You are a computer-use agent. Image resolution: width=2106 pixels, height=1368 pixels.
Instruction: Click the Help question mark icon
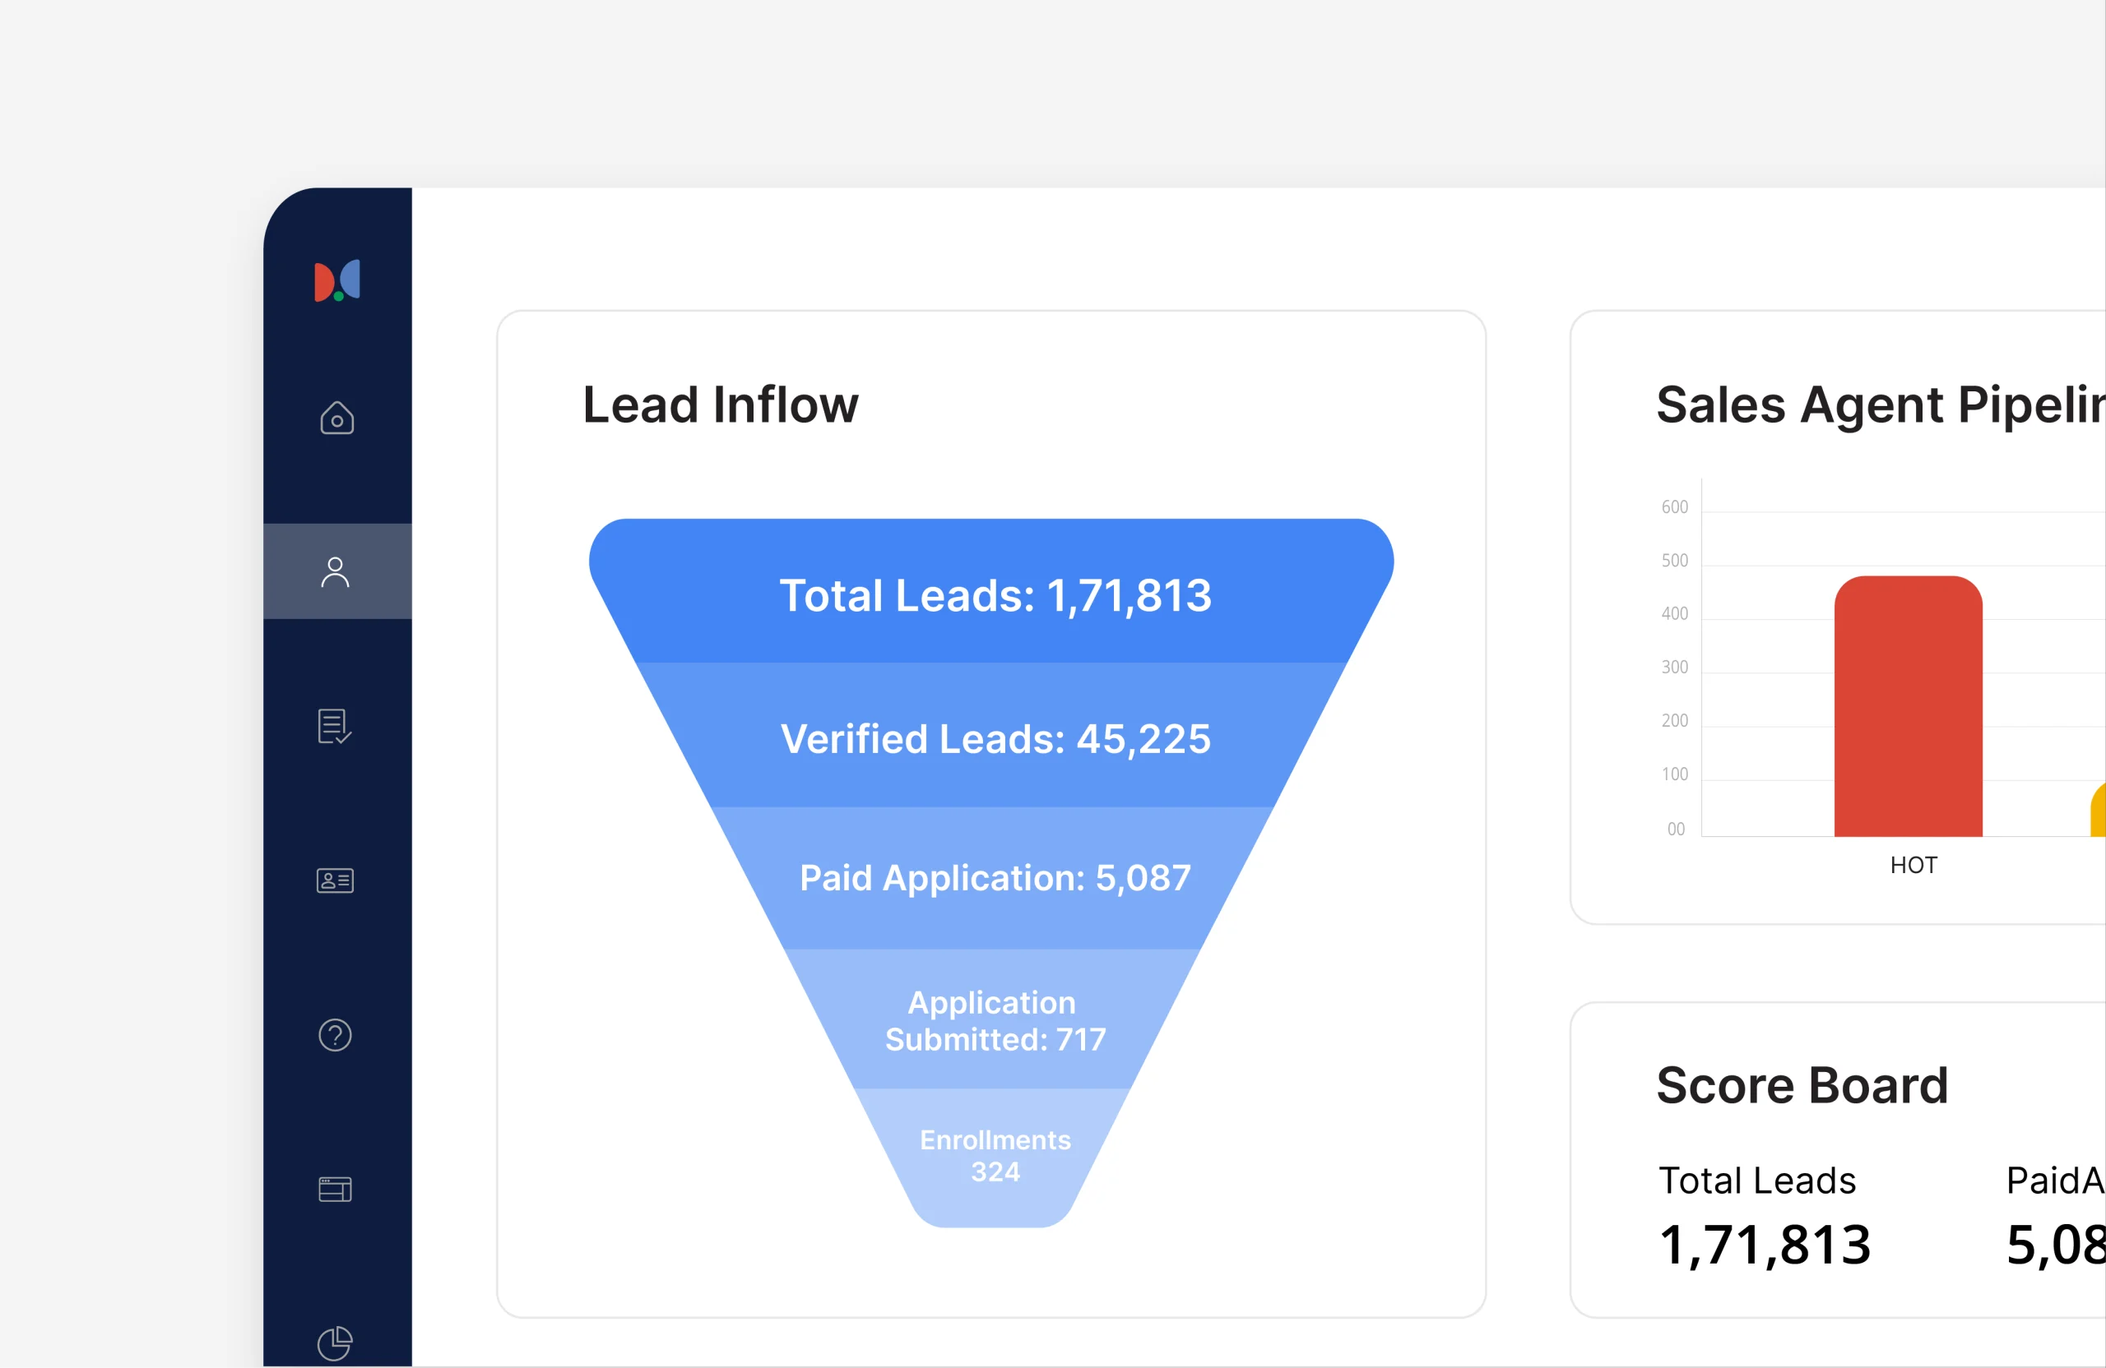coord(336,1034)
